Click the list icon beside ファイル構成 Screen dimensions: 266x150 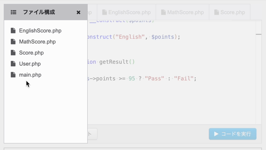click(14, 12)
